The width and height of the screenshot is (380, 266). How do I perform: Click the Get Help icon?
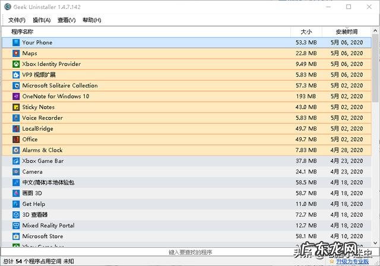[16, 204]
